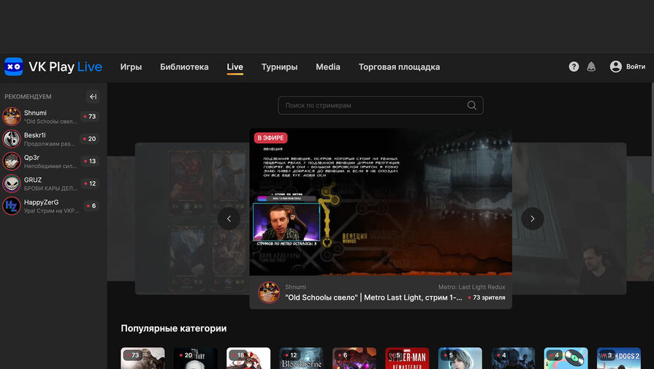Open Qp3r avatar in sidebar

pyautogui.click(x=11, y=161)
